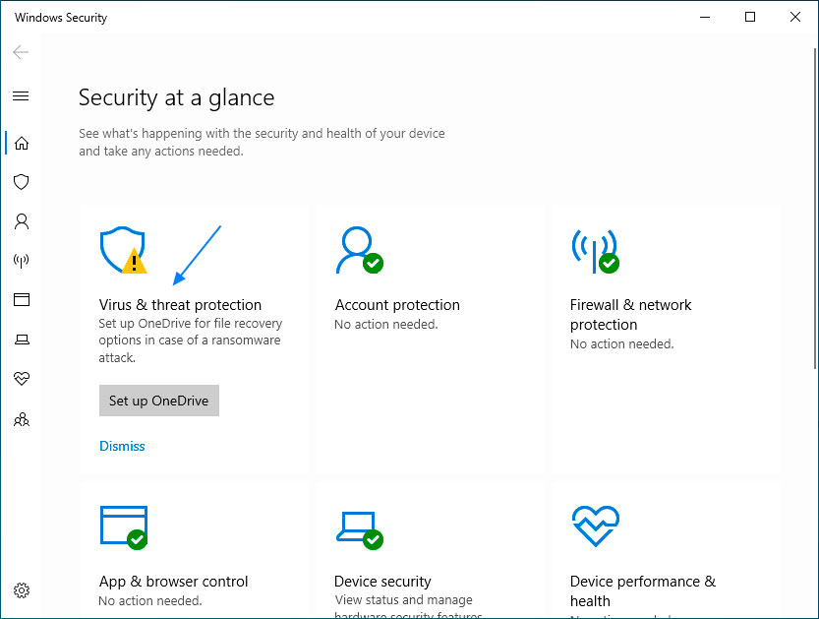Click the Set up OneDrive button
Screen dimensions: 819x619
pyautogui.click(x=158, y=401)
